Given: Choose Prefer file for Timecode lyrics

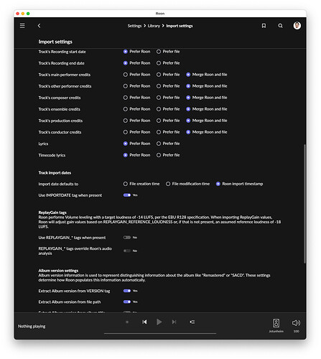Looking at the screenshot, I should [168, 155].
